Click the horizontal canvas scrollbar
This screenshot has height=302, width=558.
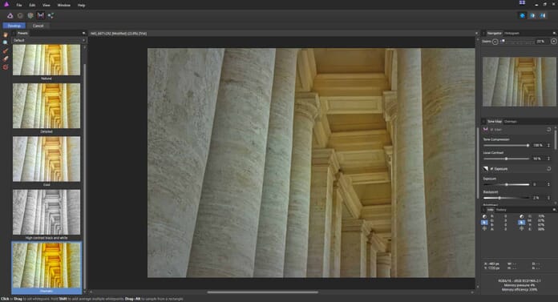pos(263,292)
